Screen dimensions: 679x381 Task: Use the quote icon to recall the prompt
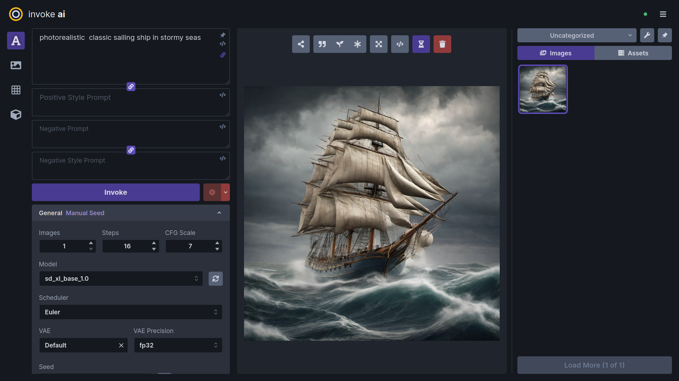[322, 44]
